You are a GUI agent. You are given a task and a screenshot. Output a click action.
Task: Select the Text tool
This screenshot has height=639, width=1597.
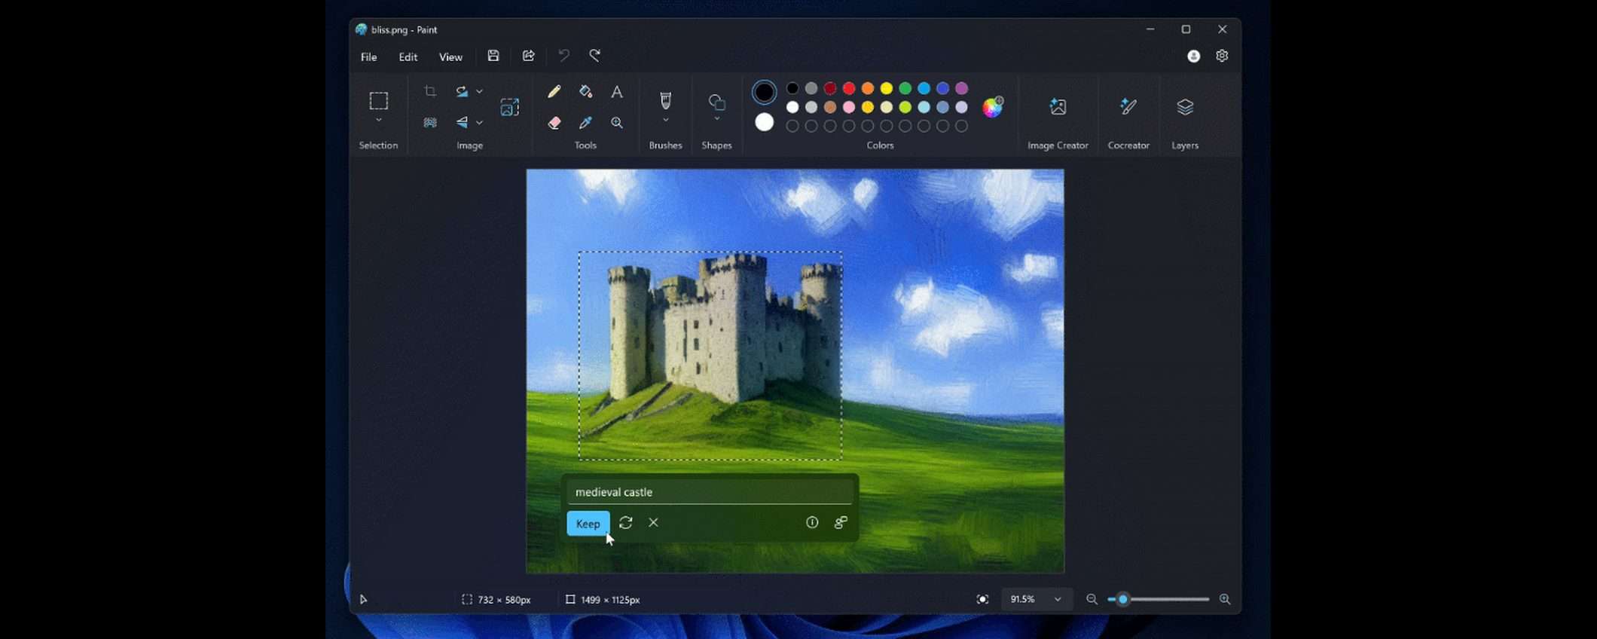click(617, 92)
